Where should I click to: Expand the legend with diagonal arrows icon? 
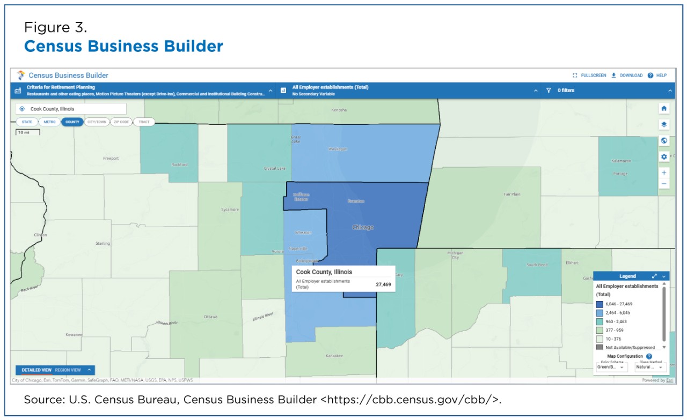click(x=654, y=276)
